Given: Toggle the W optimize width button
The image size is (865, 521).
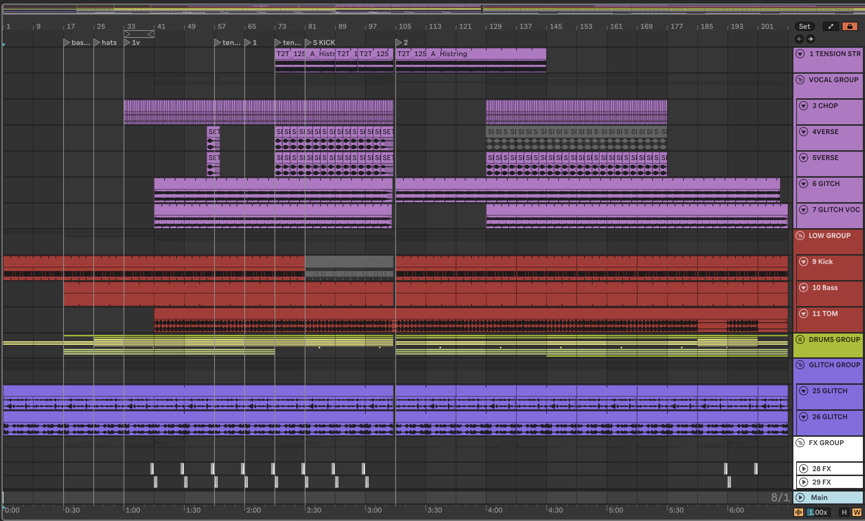Looking at the screenshot, I should point(857,512).
